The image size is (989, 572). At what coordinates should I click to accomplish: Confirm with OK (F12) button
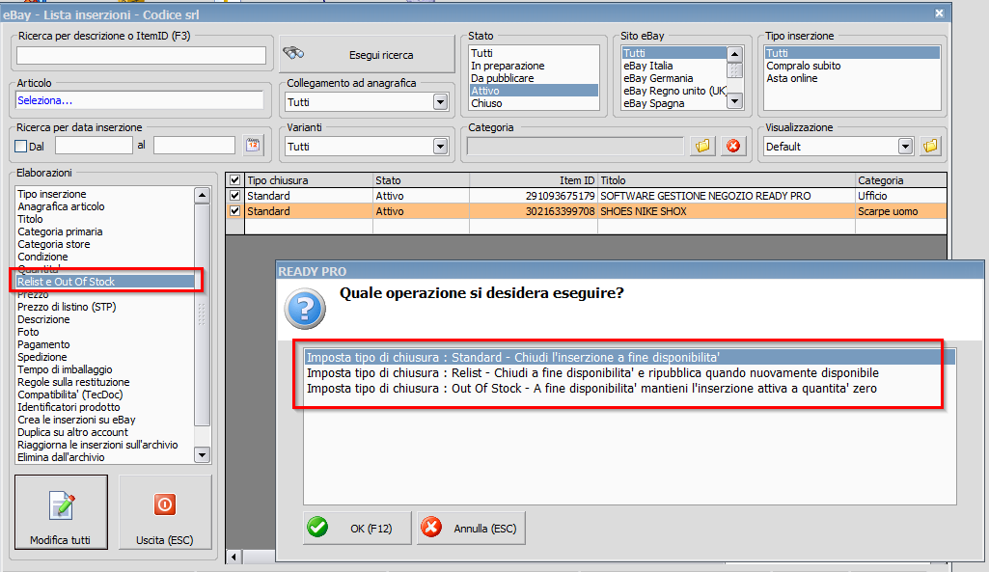pyautogui.click(x=357, y=528)
